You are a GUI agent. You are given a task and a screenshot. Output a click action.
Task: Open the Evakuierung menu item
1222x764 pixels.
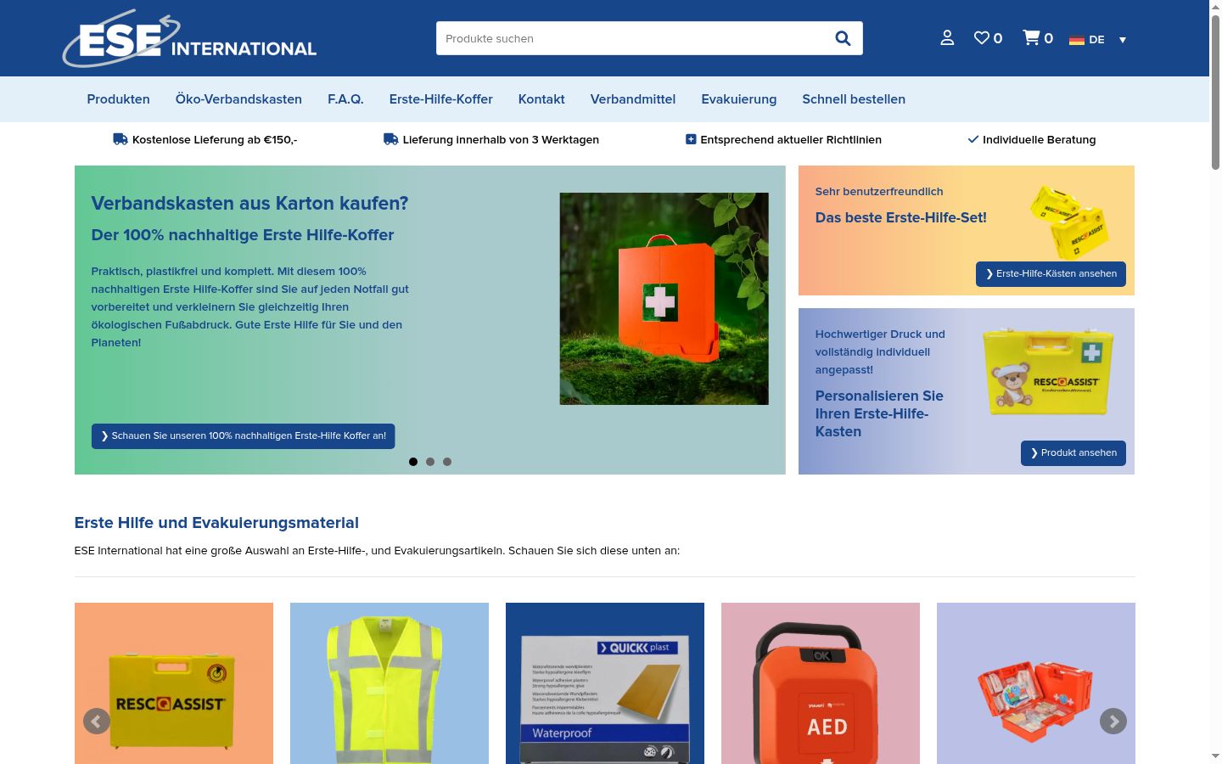click(739, 99)
